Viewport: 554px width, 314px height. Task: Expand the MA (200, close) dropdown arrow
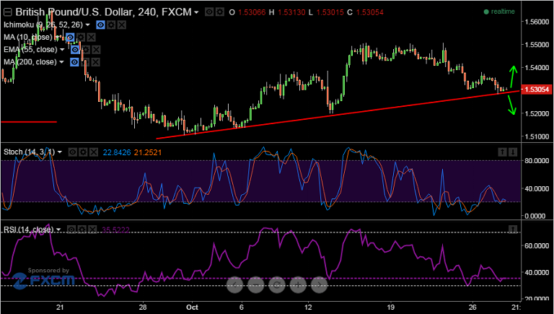pyautogui.click(x=61, y=62)
